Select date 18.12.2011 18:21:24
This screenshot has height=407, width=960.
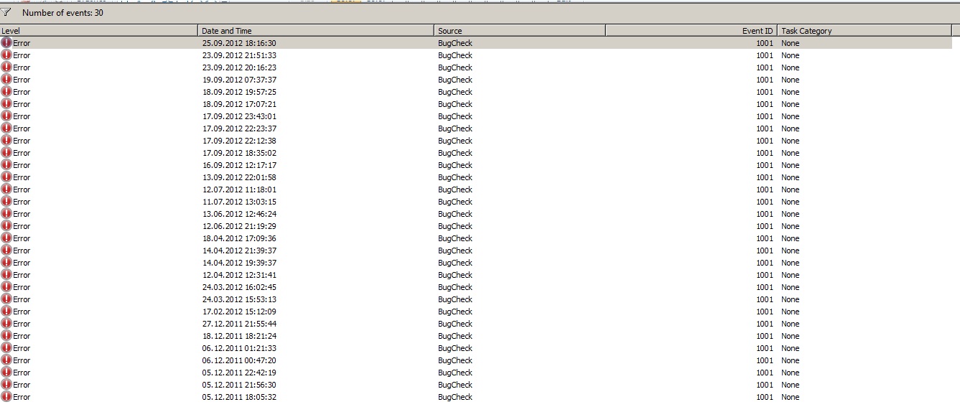[239, 336]
